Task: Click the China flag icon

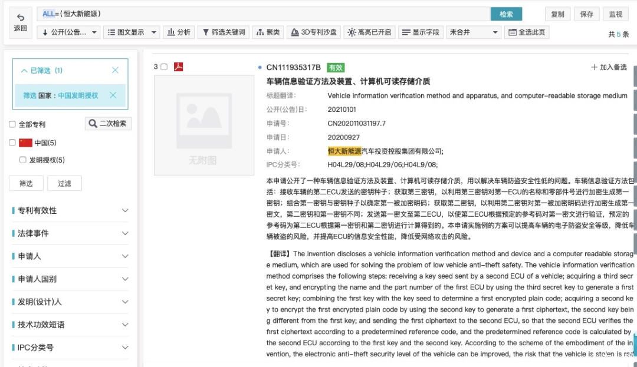Action: pyautogui.click(x=25, y=143)
